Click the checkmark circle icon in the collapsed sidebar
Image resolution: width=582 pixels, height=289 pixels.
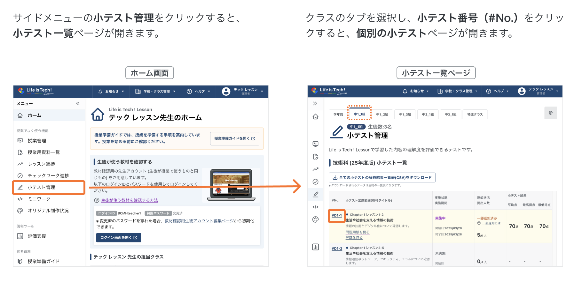[316, 182]
